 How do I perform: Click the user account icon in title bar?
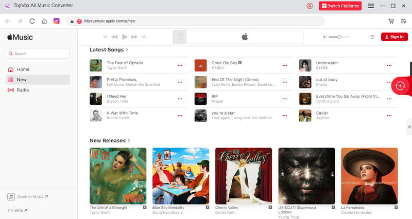(310, 6)
